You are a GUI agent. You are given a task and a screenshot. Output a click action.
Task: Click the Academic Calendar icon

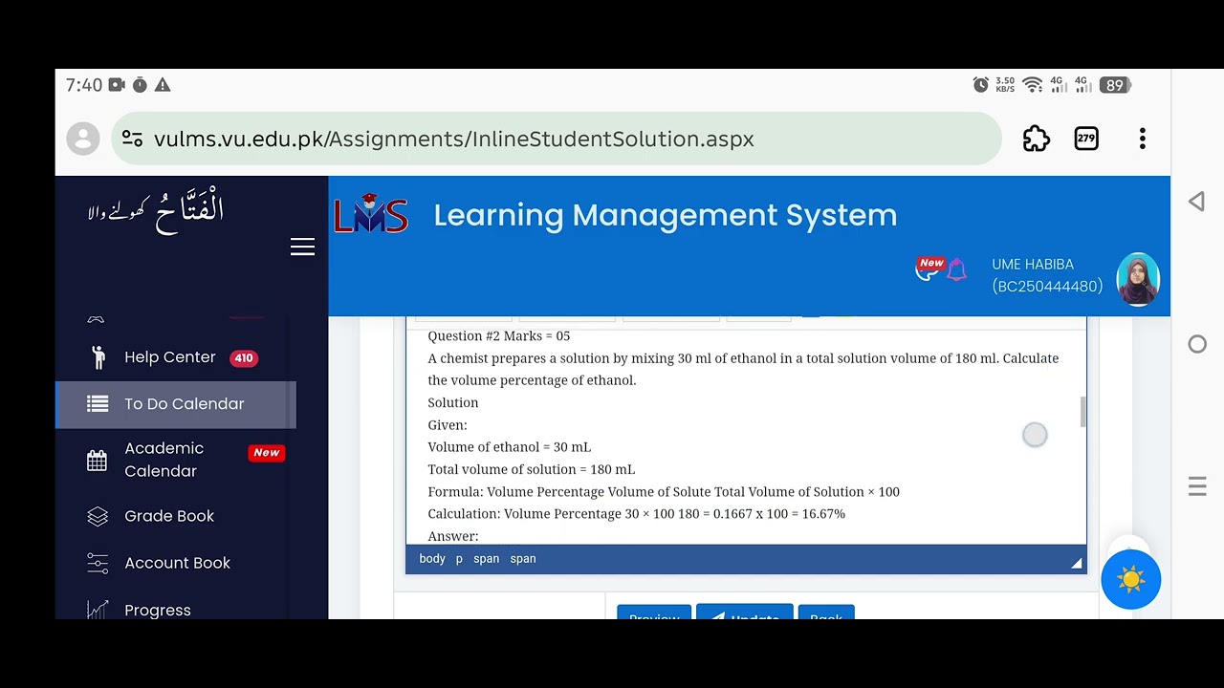[x=98, y=461]
